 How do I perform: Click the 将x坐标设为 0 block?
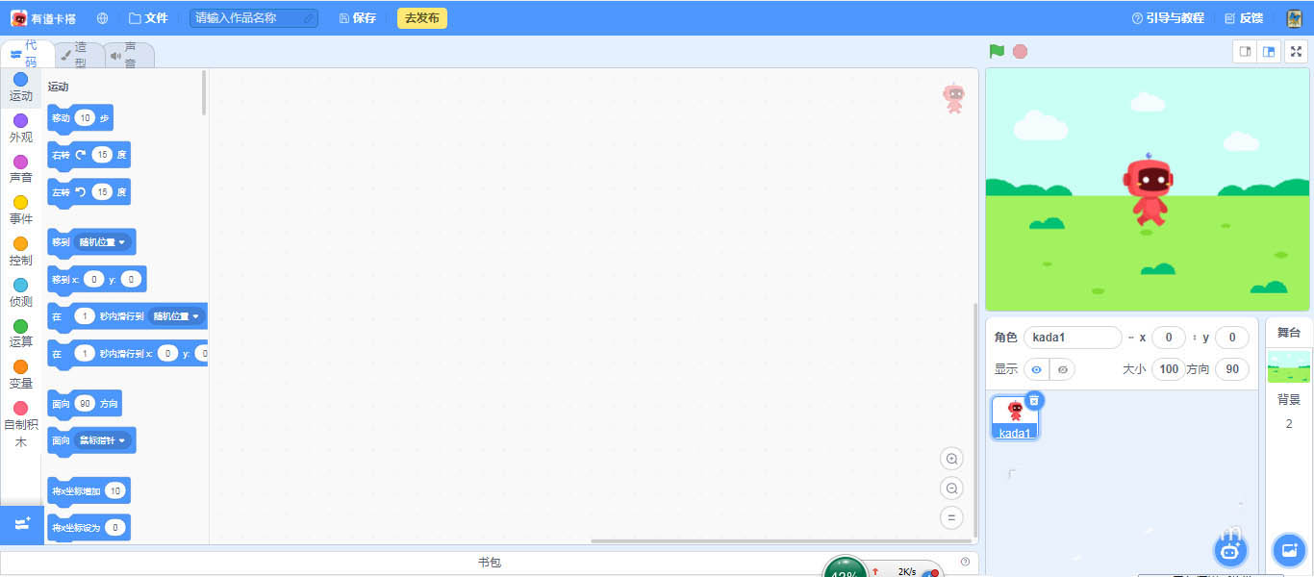coord(88,527)
